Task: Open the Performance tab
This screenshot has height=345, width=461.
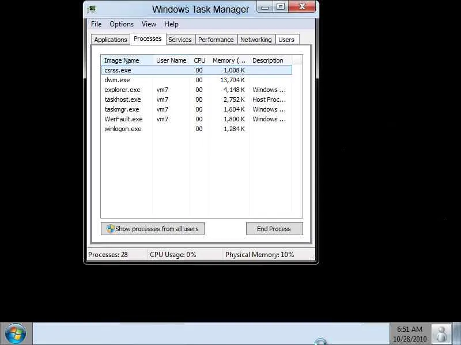Action: point(216,40)
